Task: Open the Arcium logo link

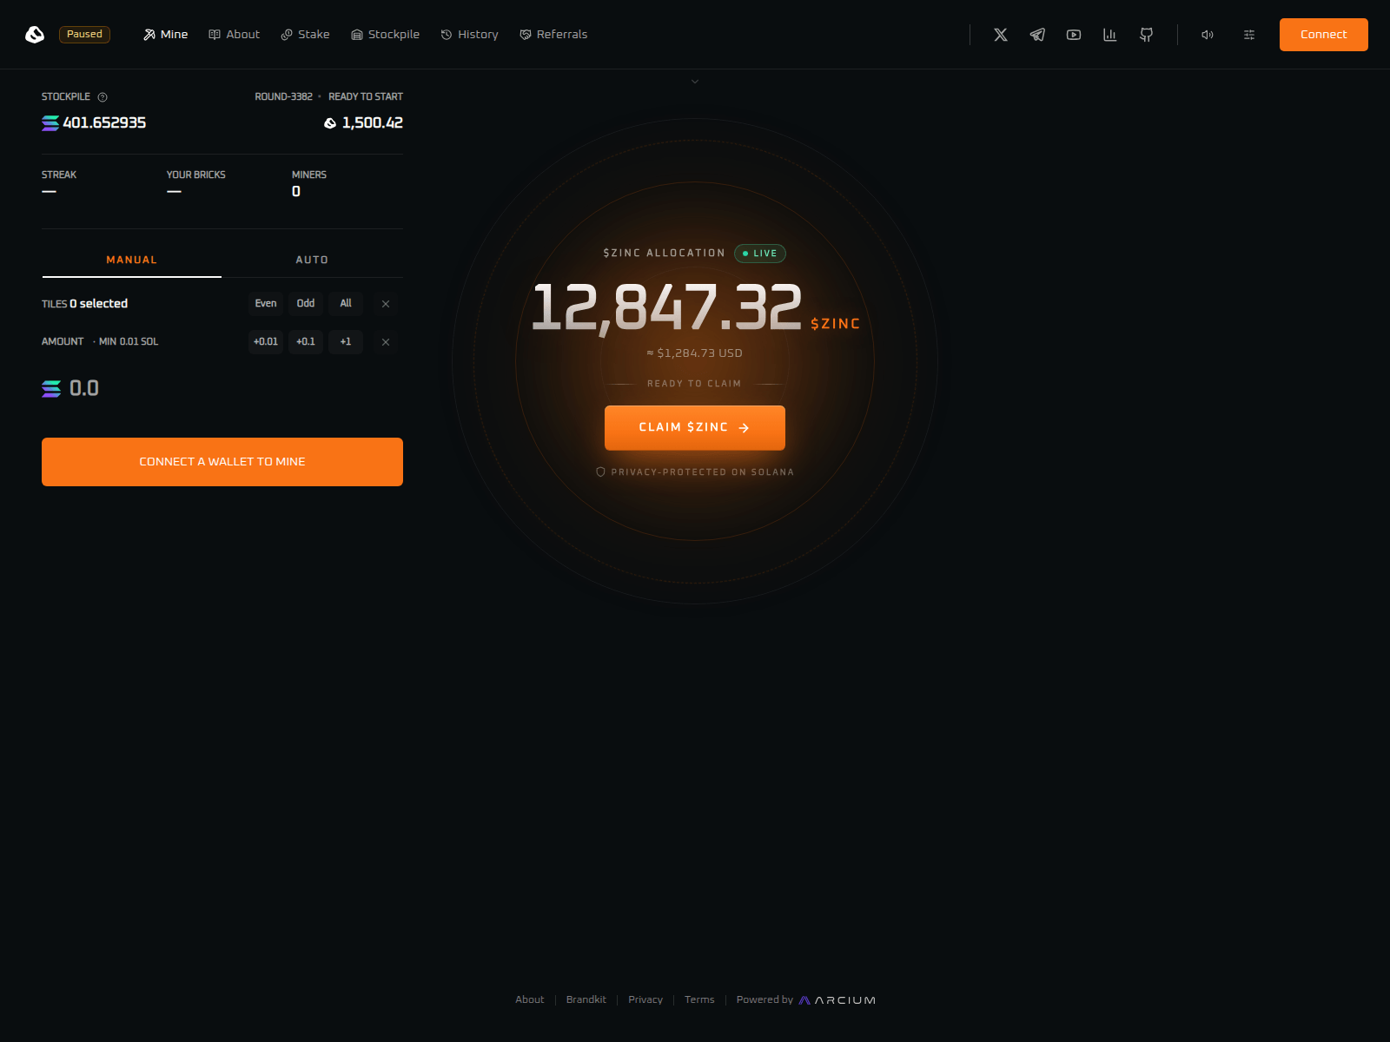Action: pyautogui.click(x=837, y=1000)
